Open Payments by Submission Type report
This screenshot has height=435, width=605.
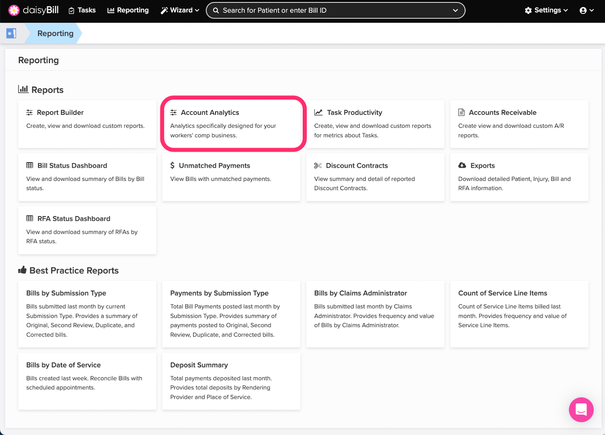coord(231,314)
